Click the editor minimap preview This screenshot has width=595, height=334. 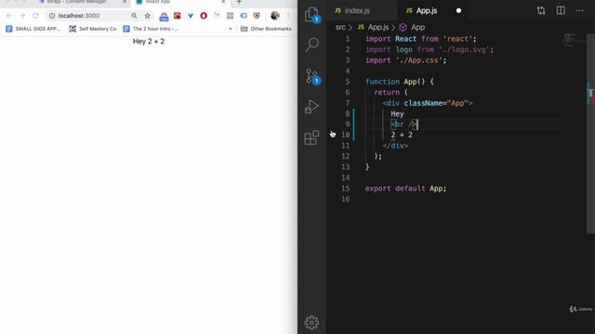click(574, 40)
